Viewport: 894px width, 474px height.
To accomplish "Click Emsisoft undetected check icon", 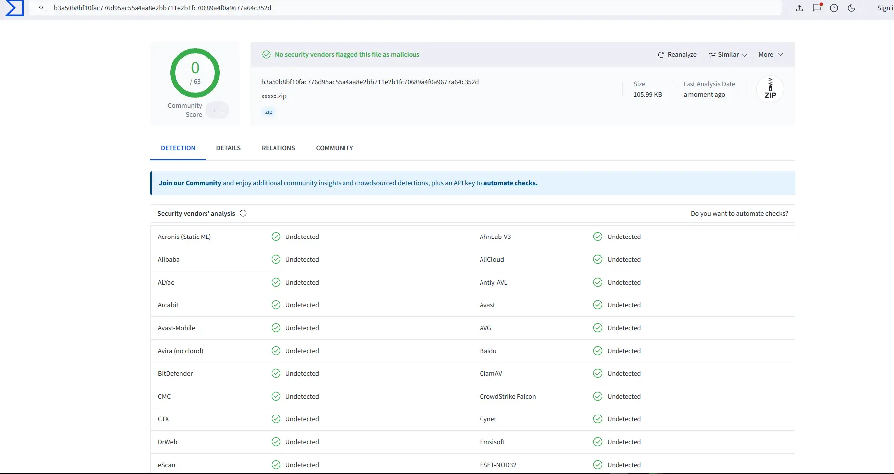I will 598,442.
